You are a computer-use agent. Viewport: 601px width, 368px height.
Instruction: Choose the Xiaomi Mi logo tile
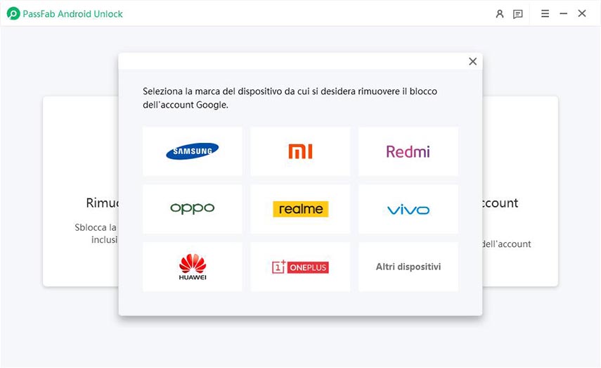click(300, 151)
